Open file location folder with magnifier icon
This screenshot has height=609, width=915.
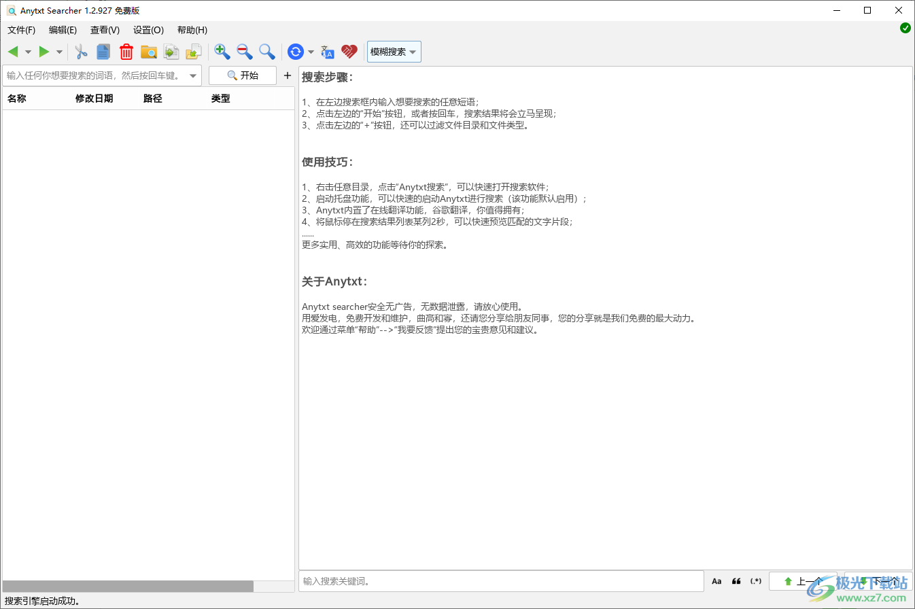click(149, 52)
